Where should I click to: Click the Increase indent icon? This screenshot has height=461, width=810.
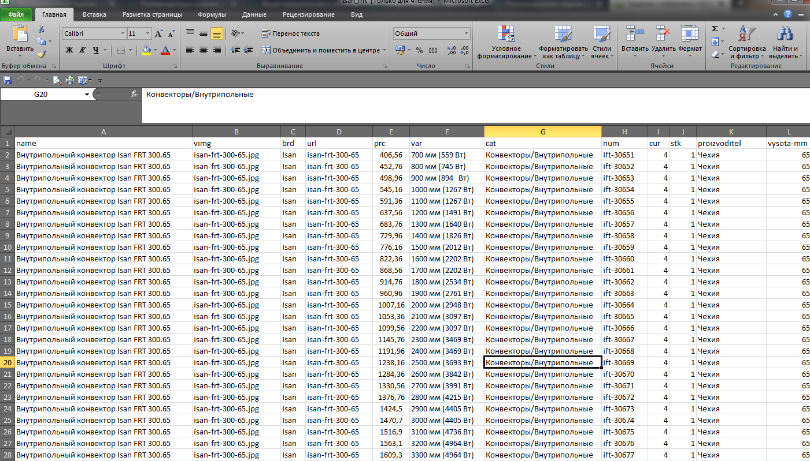(x=247, y=50)
